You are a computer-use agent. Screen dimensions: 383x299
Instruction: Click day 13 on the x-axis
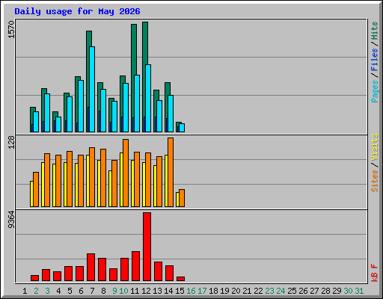pos(157,291)
